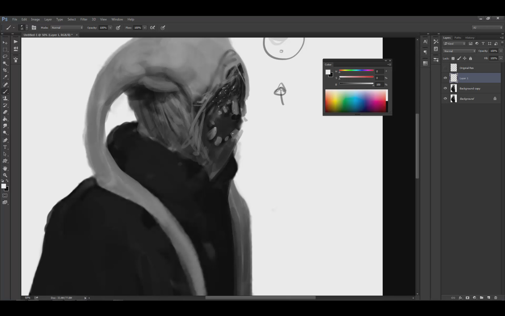Click the color spectrum ramp
The width and height of the screenshot is (505, 316).
[356, 101]
